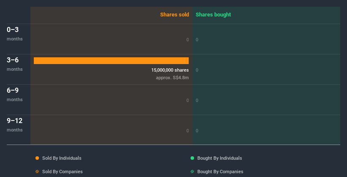Screen dimensions: 347x177
Task: Click the orange 3–6 months sold bar
Action: 111,61
